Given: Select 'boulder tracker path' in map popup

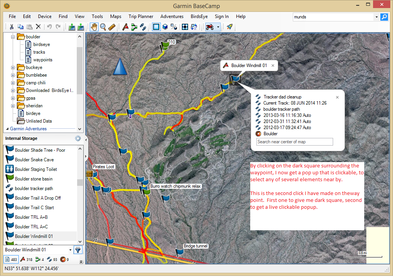Looking at the screenshot, I should pos(281,109).
